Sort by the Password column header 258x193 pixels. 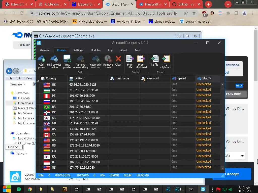pyautogui.click(x=155, y=78)
